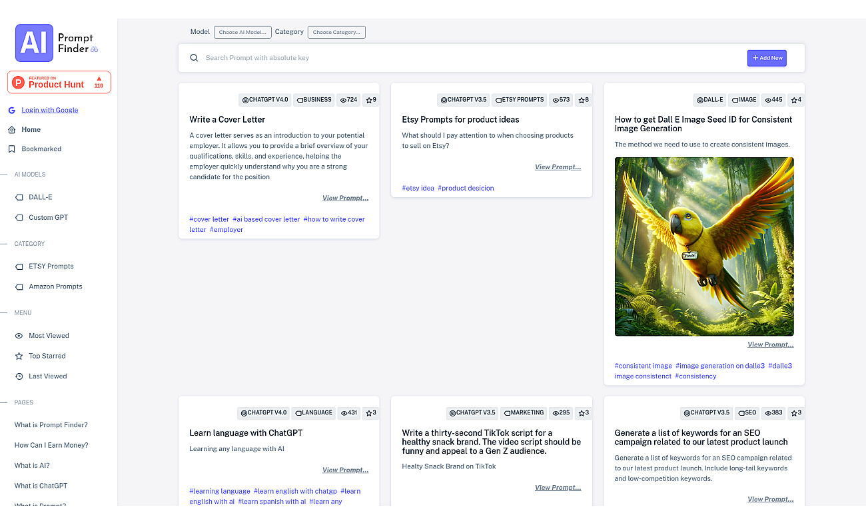Open Amazon Prompts category
Image resolution: width=866 pixels, height=525 pixels.
pos(55,286)
